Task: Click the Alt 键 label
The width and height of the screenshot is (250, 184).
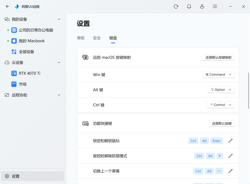Action: pos(98,90)
